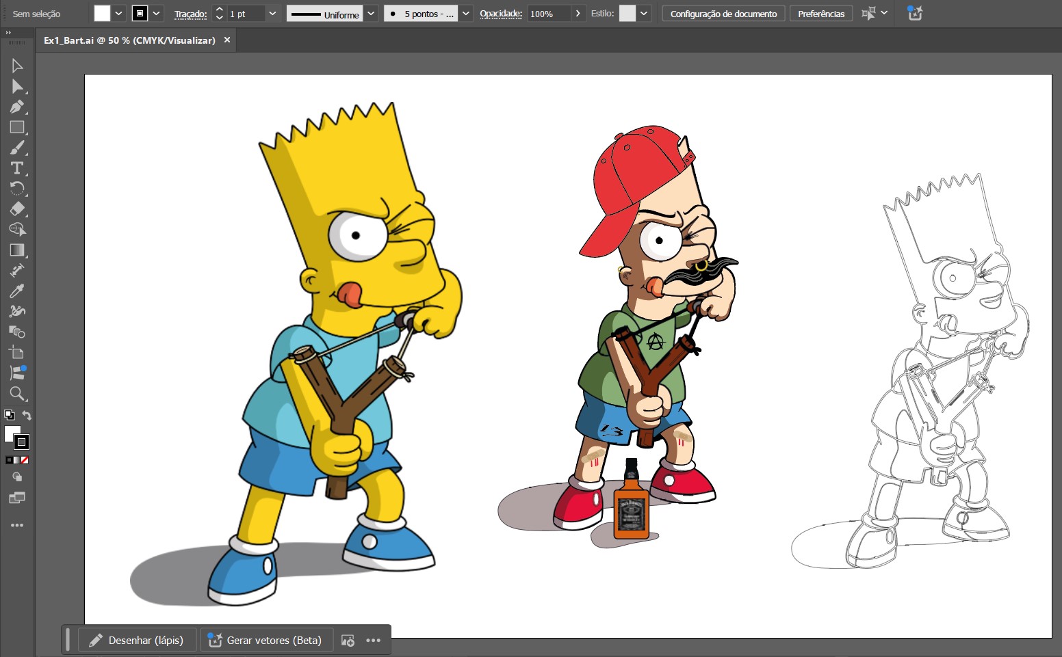Select the Artboard tool
The image size is (1062, 657).
coord(17,353)
